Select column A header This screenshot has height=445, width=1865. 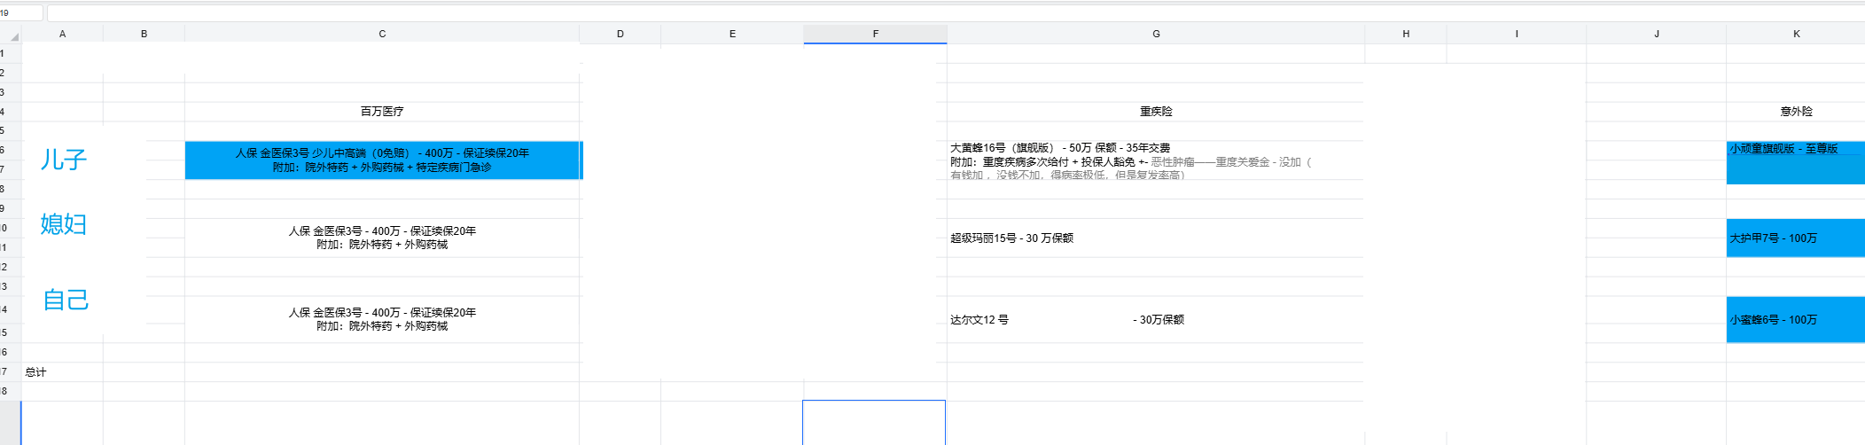62,34
